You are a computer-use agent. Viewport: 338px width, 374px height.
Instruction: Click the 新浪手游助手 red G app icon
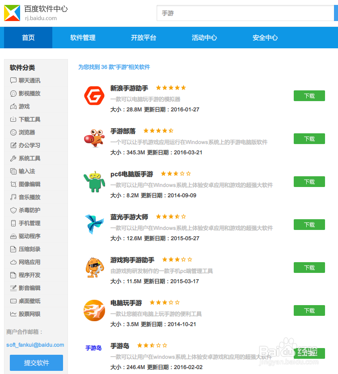pos(94,96)
